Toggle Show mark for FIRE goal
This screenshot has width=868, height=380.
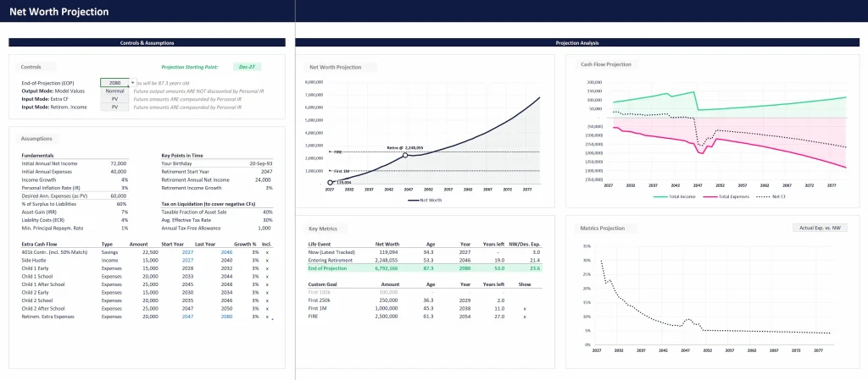point(525,317)
